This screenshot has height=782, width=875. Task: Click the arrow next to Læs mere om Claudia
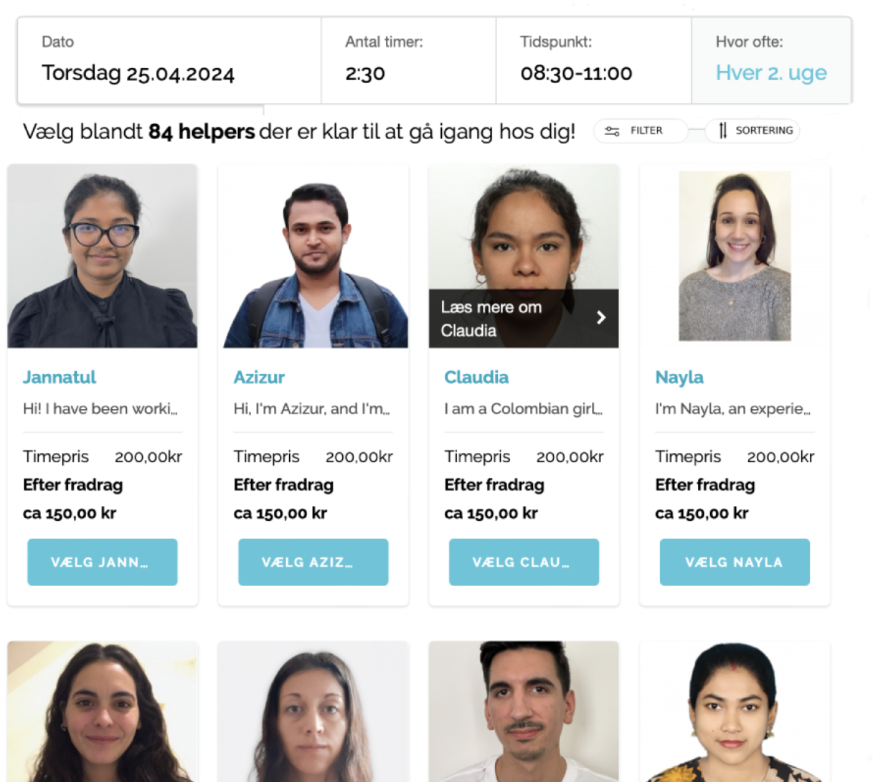pyautogui.click(x=601, y=317)
